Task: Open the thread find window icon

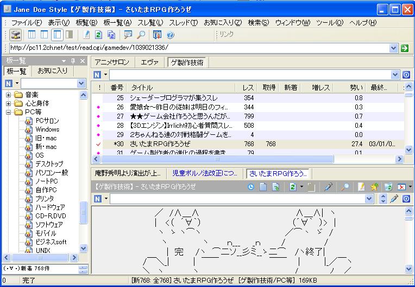Action: 128,35
